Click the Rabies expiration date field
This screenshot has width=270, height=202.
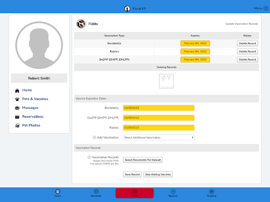[159, 127]
